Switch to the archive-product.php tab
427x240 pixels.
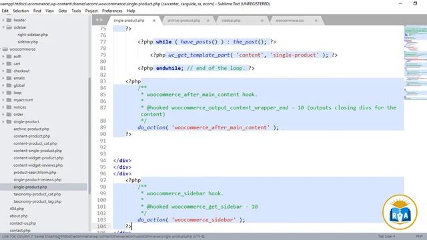click(184, 21)
